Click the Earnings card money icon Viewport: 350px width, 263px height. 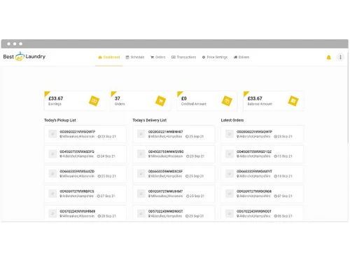pyautogui.click(x=94, y=101)
